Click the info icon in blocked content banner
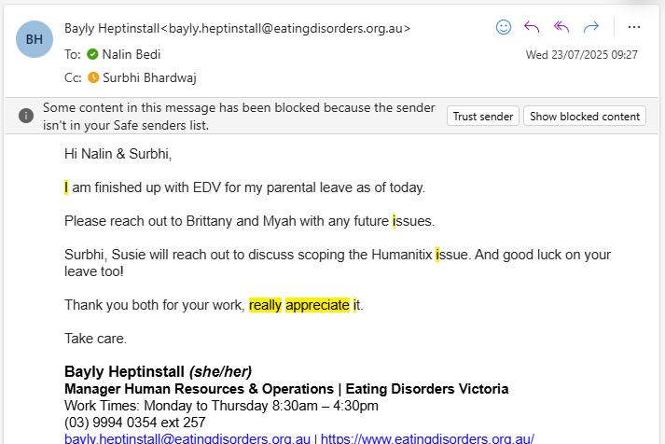 26,116
